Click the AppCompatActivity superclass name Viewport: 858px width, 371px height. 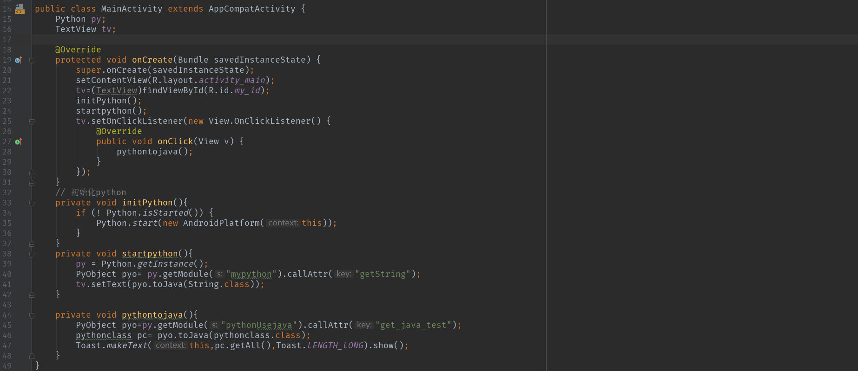tap(251, 9)
